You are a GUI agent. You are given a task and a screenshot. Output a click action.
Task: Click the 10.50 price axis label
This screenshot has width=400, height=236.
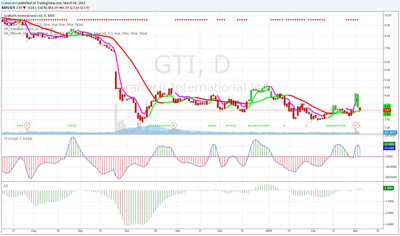[388, 15]
